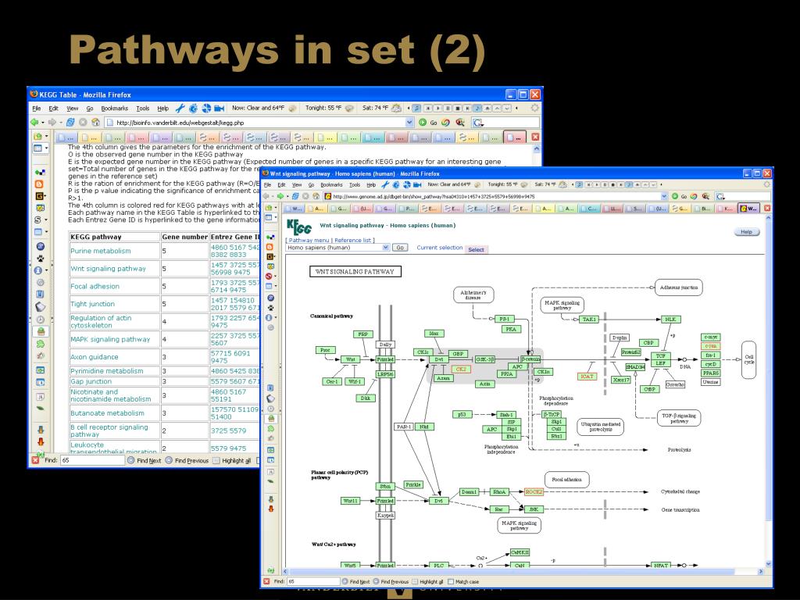
Task: Click orange Blogger icon in KEGG Table sidebar
Action: [39, 184]
